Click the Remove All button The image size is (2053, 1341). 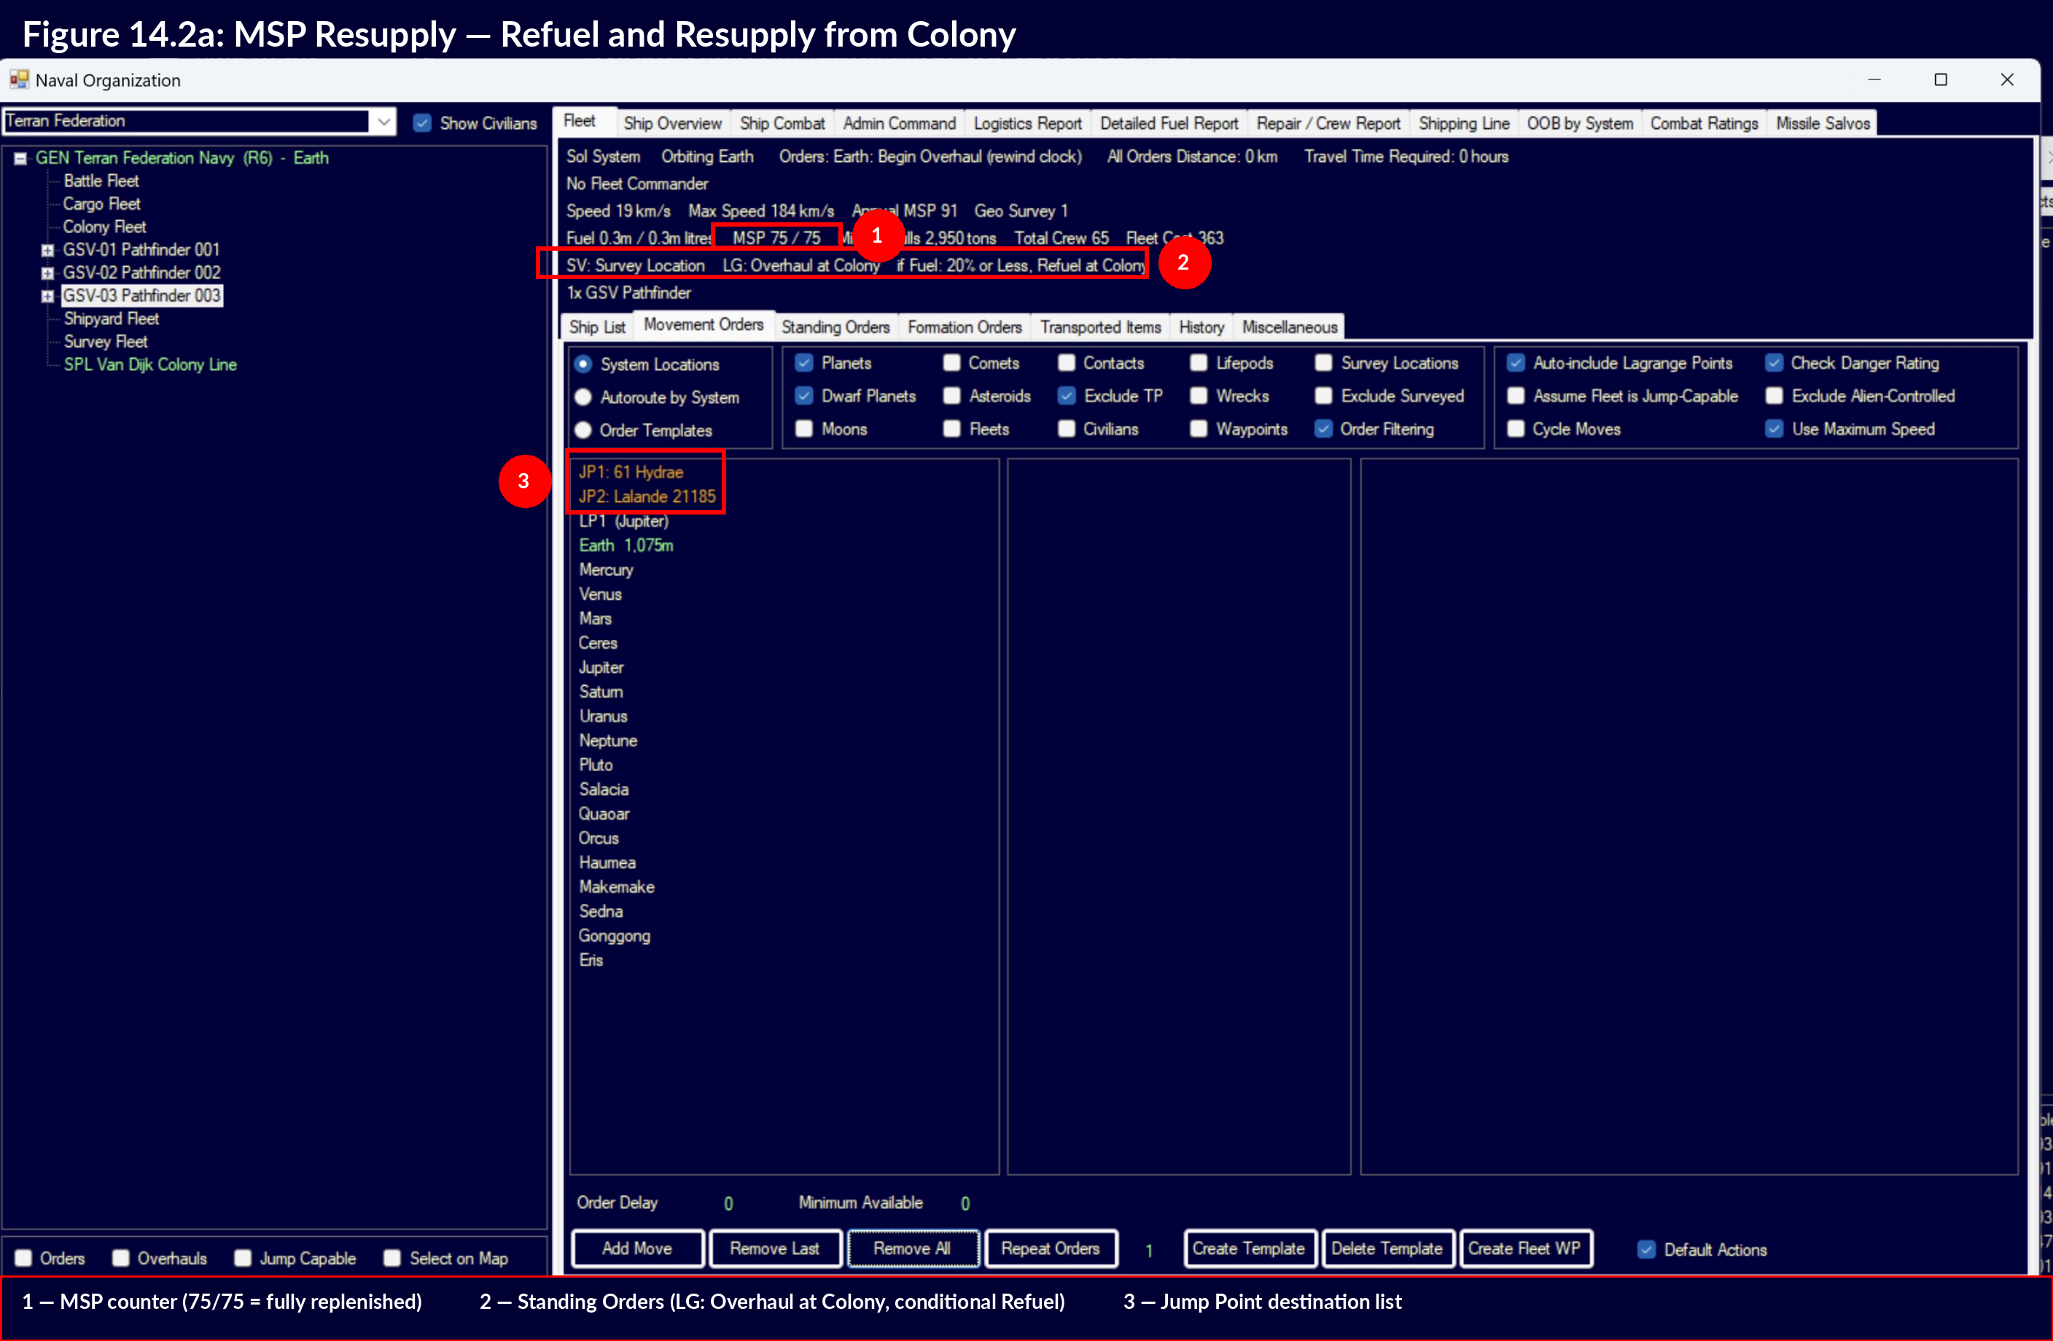[912, 1248]
